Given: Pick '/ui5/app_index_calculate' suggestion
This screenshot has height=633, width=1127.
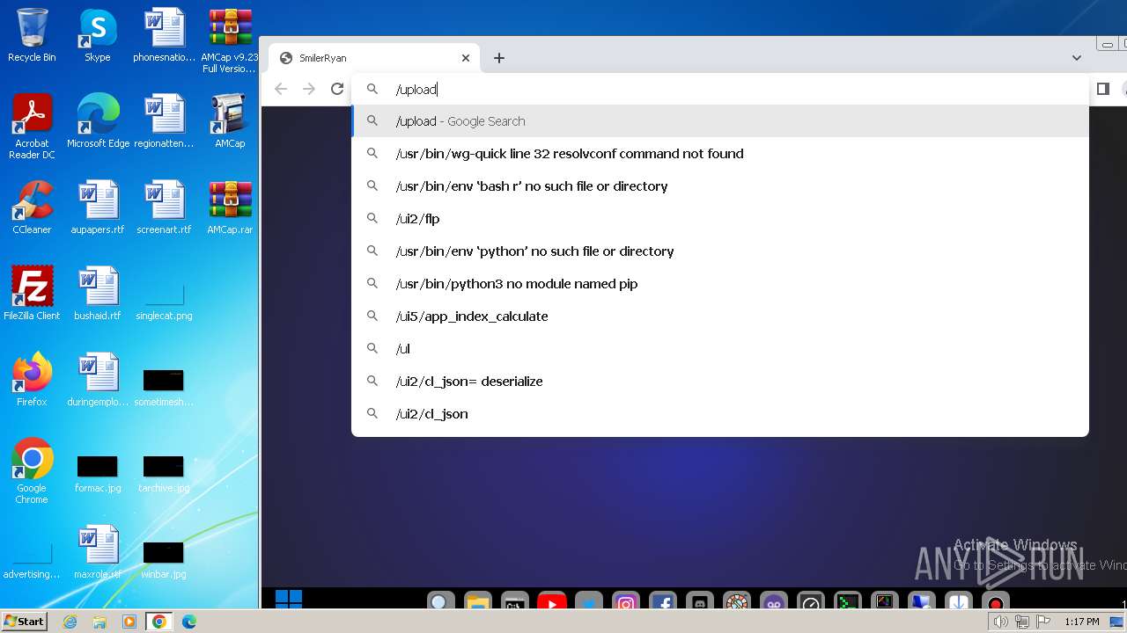Looking at the screenshot, I should tap(720, 316).
